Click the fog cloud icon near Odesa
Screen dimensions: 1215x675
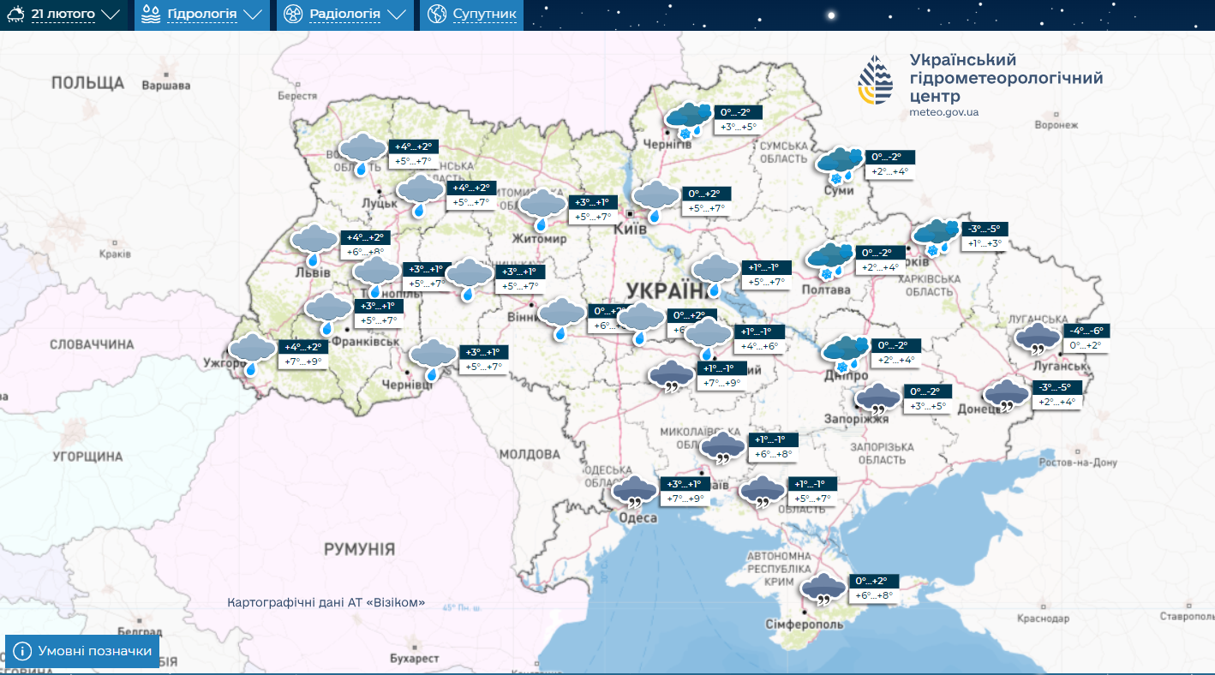(x=635, y=491)
